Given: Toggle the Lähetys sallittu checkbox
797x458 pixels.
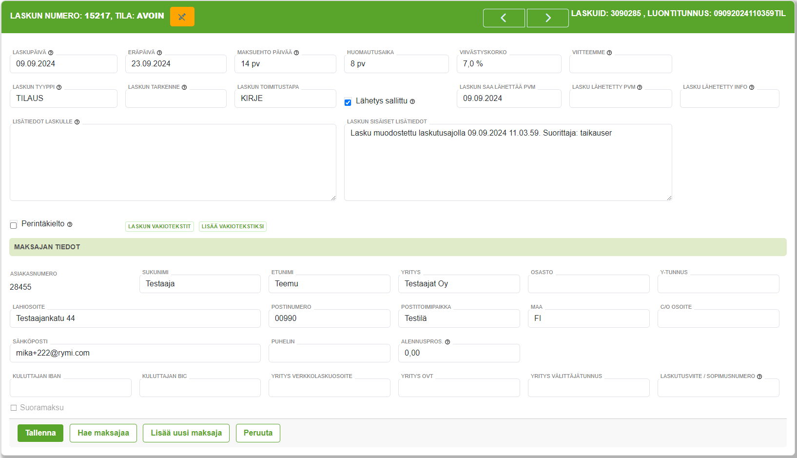Looking at the screenshot, I should click(348, 102).
